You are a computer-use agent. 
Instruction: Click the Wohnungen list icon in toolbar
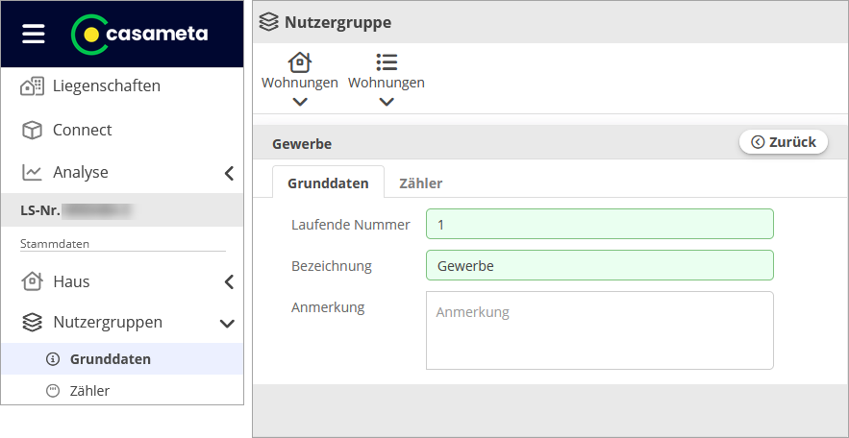click(x=387, y=62)
